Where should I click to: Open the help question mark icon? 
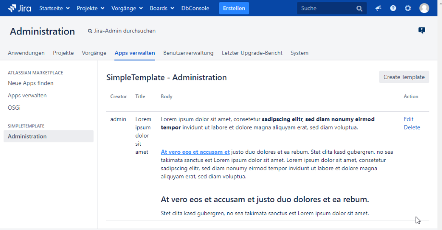(x=393, y=8)
